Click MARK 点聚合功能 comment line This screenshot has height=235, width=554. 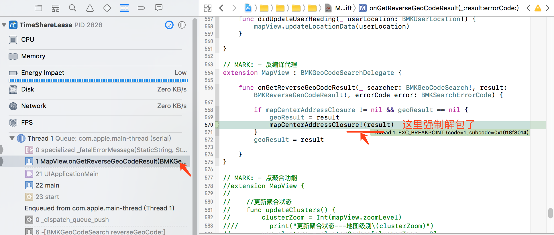[x=260, y=178]
